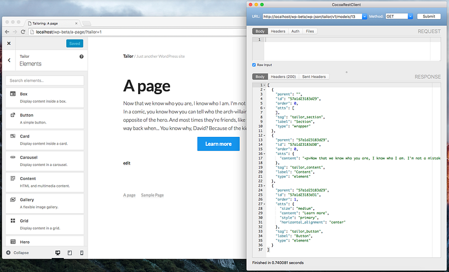This screenshot has height=272, width=449.
Task: Click the 'A page' heading
Action: coord(146,86)
